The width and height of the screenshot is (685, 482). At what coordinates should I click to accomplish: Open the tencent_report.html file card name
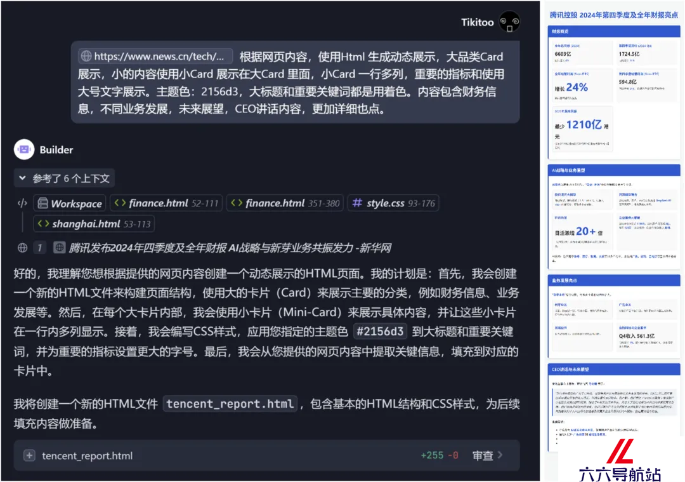(x=88, y=456)
